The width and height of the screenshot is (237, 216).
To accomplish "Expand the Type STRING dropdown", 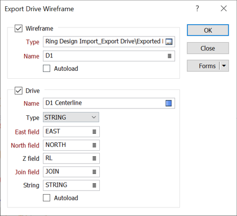I will [71, 118].
